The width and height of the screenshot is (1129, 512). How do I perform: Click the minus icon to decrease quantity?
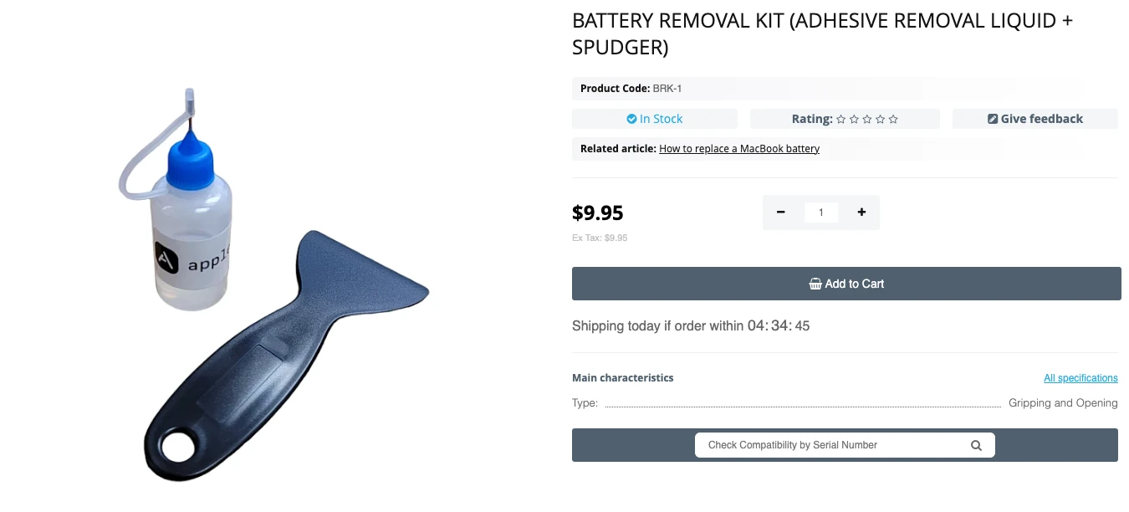tap(780, 212)
